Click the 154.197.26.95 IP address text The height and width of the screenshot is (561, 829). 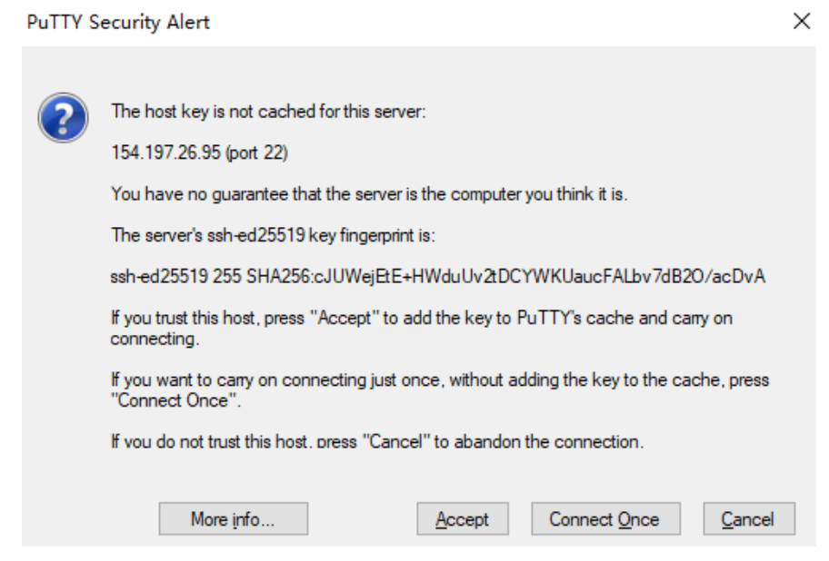[165, 153]
